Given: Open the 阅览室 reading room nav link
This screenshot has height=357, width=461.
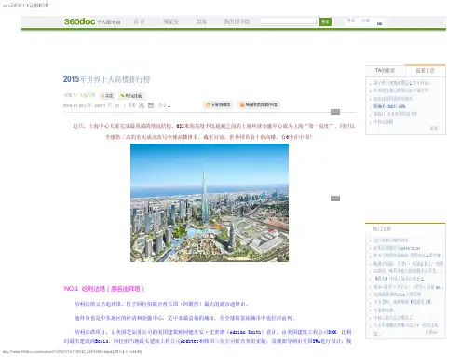Looking at the screenshot, I should click(x=170, y=21).
